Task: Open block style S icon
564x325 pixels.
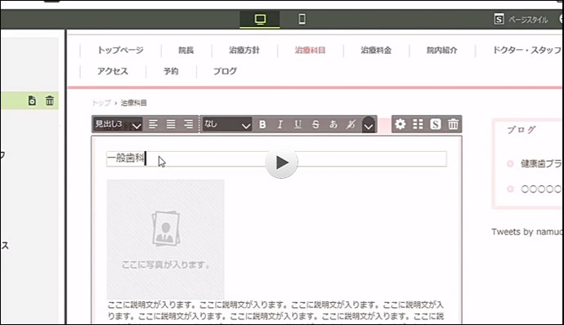Action: (x=435, y=124)
